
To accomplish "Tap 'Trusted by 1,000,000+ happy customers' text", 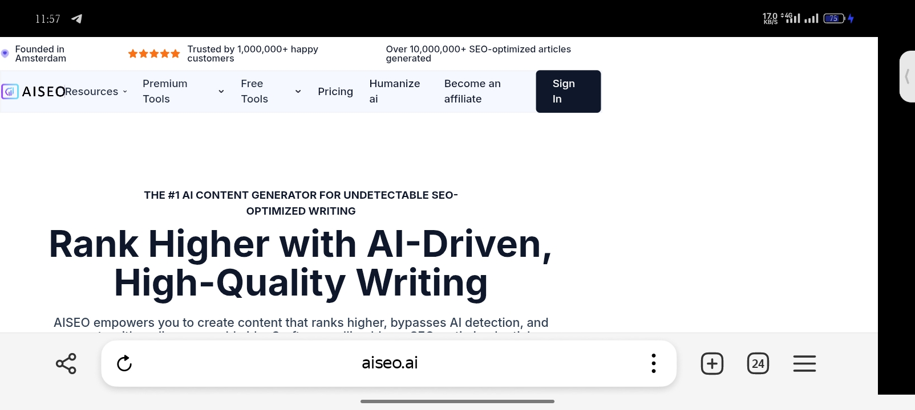I will 253,54.
